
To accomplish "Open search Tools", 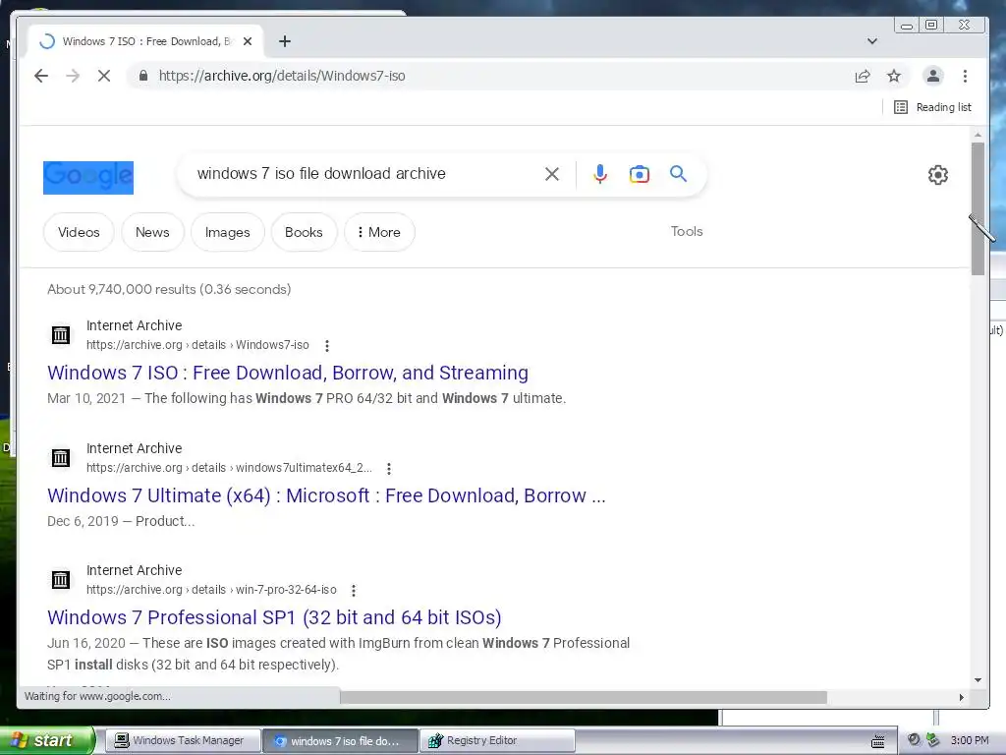I will coord(687,231).
